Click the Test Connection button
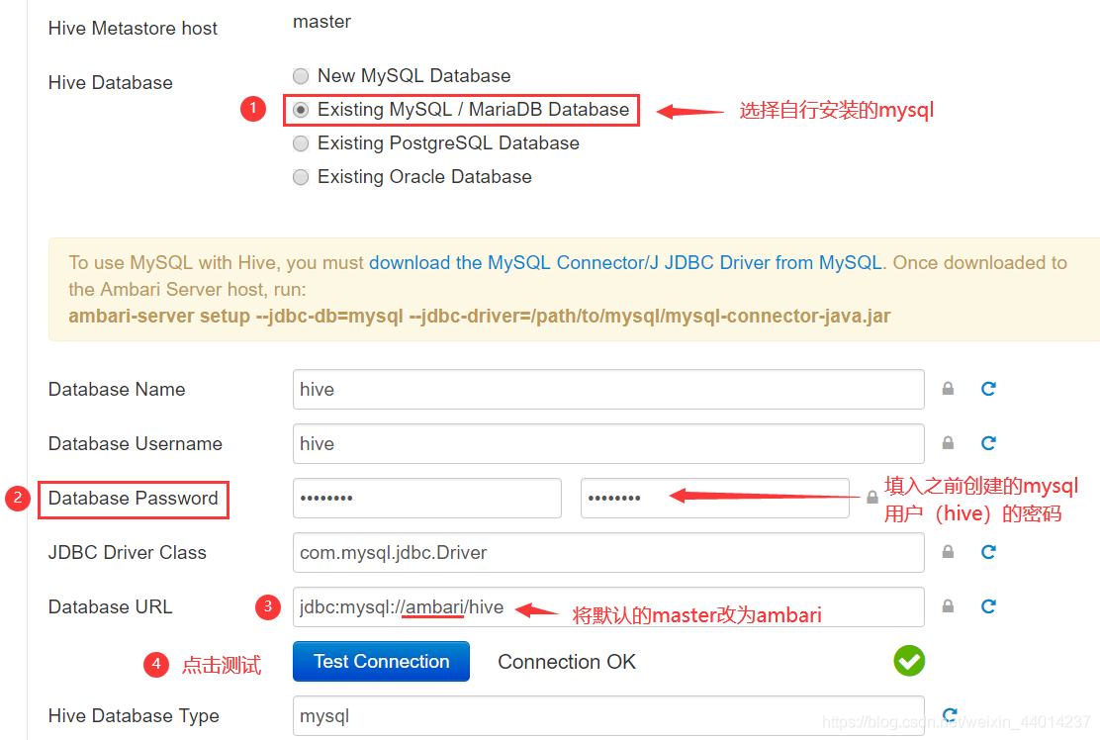This screenshot has width=1100, height=740. (381, 662)
